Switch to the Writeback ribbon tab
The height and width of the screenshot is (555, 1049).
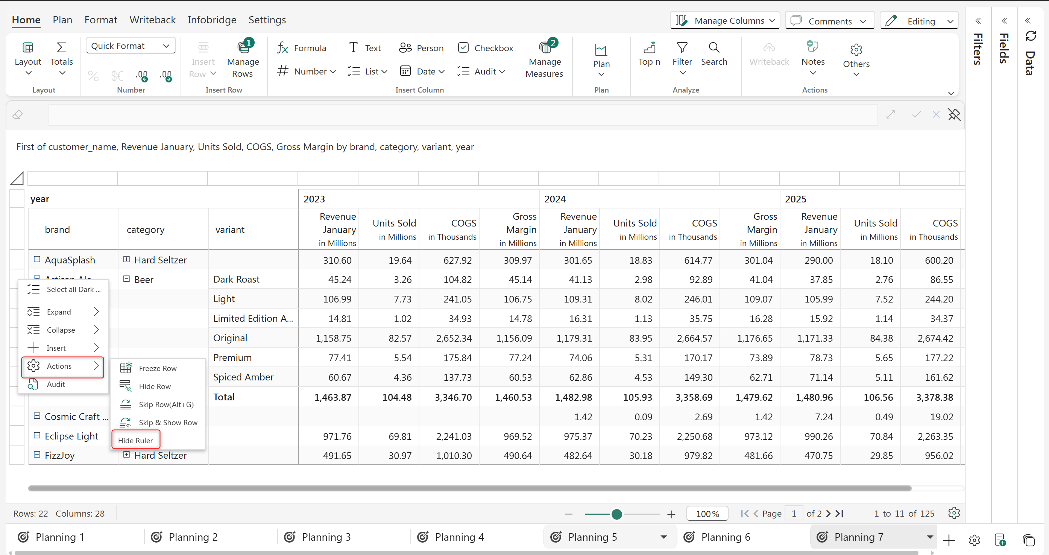click(152, 20)
